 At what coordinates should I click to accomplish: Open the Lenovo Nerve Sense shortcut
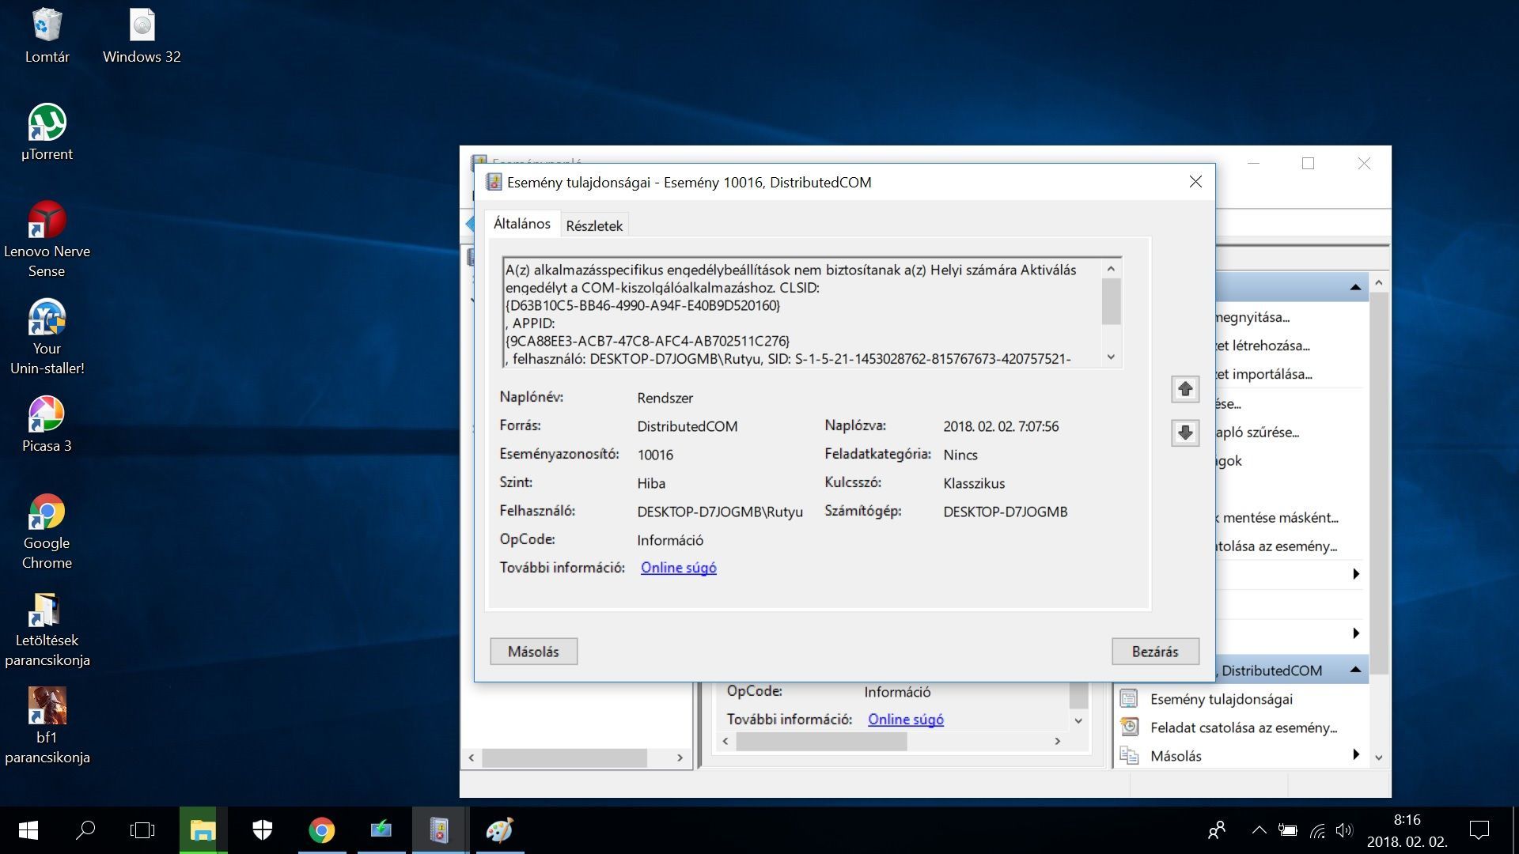pyautogui.click(x=47, y=240)
